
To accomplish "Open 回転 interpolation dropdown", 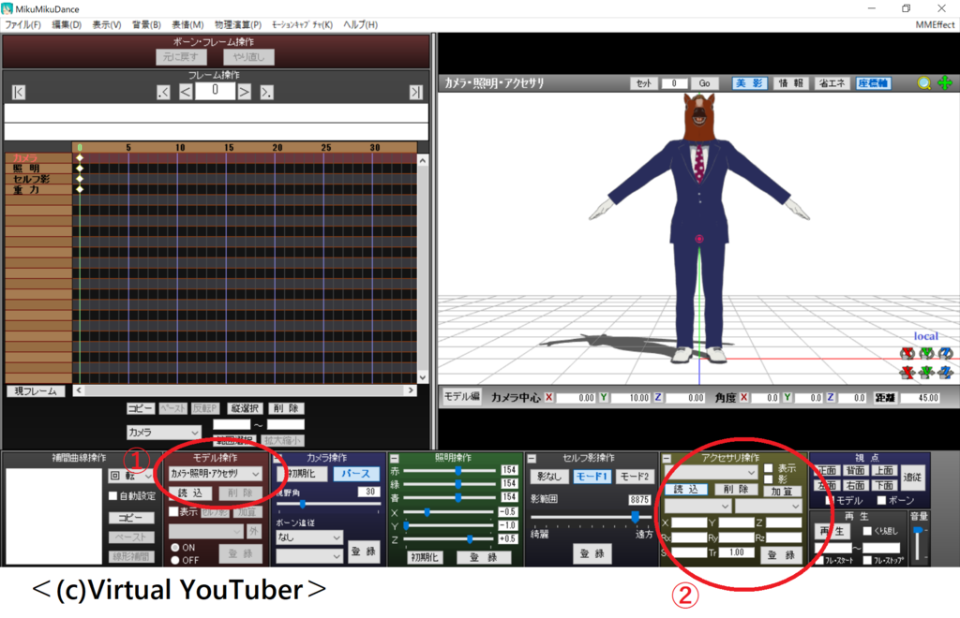I will (130, 476).
